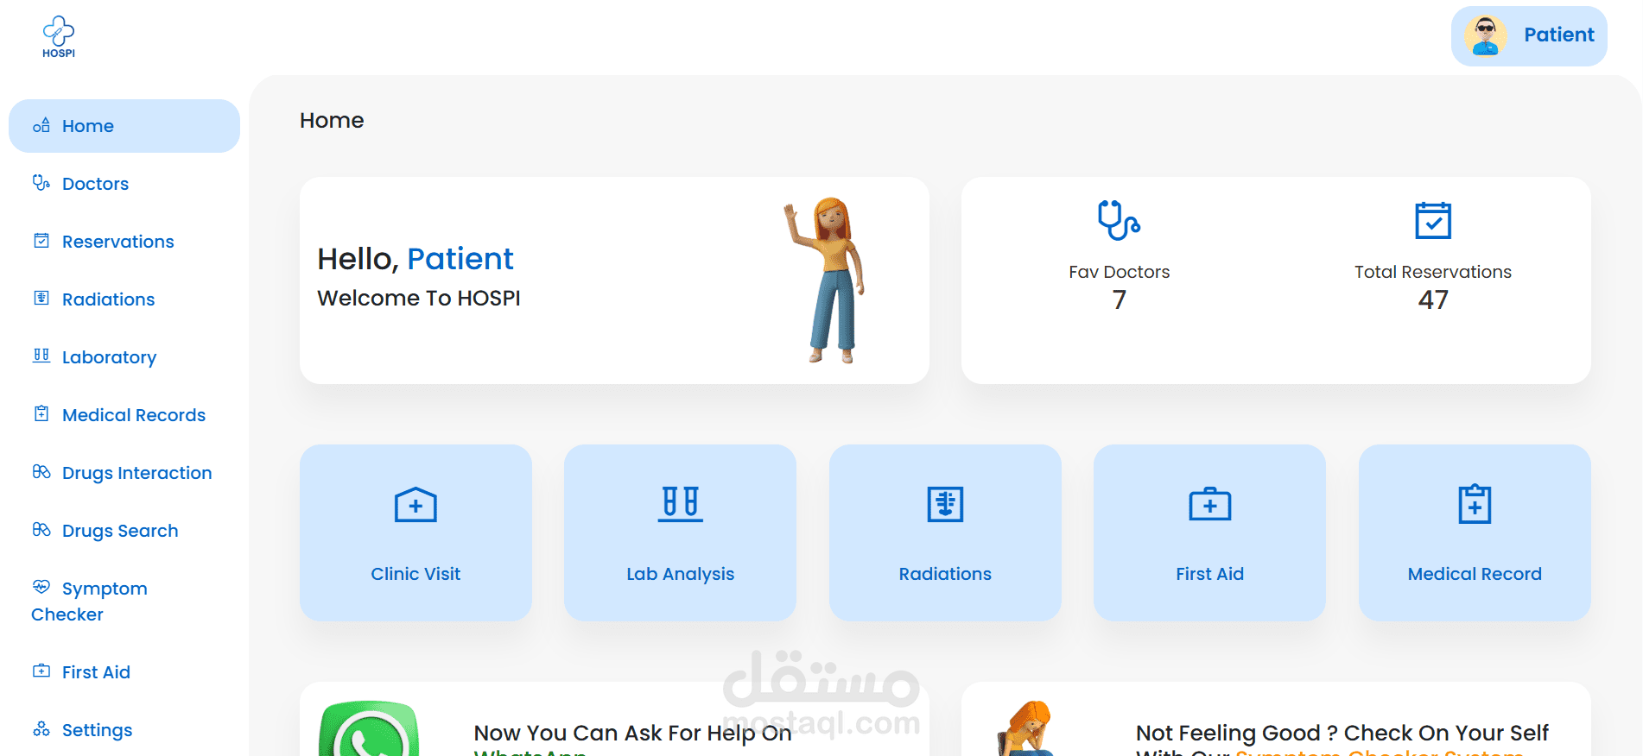Click the First Aid card kit icon

1210,504
